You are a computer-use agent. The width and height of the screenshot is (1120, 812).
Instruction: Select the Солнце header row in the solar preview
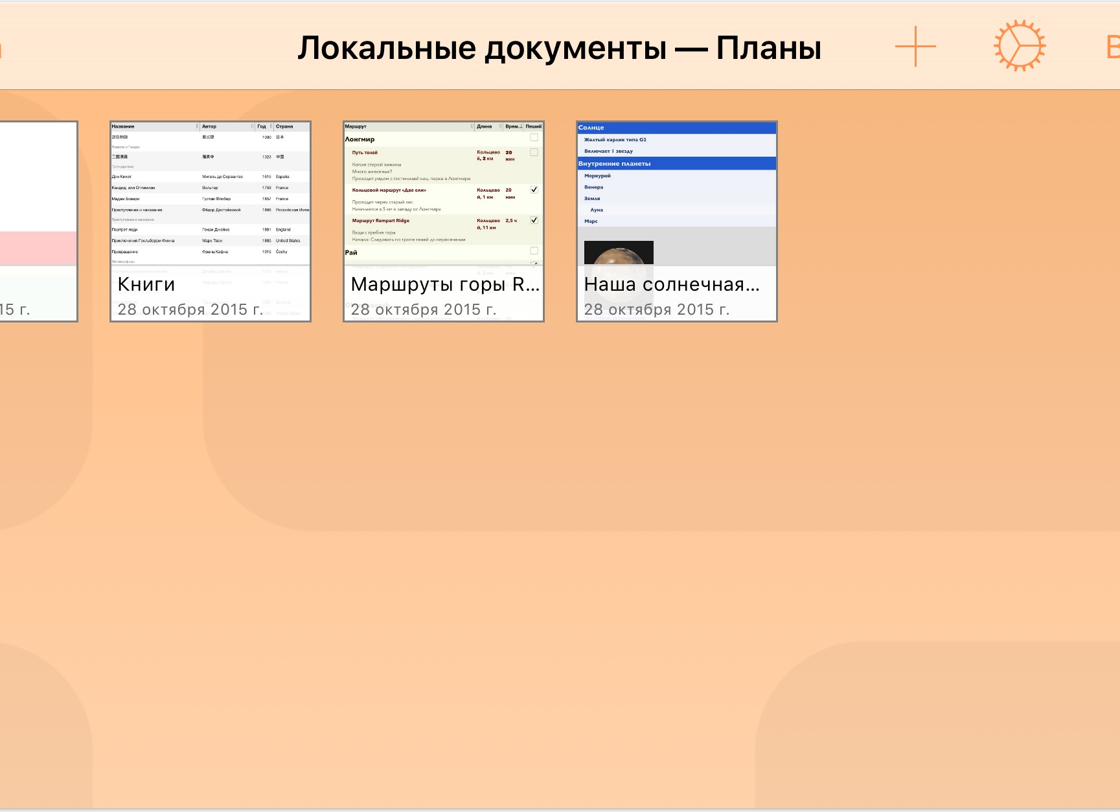coord(591,128)
